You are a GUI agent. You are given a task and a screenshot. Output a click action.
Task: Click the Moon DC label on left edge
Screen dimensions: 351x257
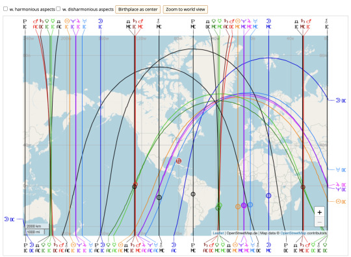click(x=9, y=219)
